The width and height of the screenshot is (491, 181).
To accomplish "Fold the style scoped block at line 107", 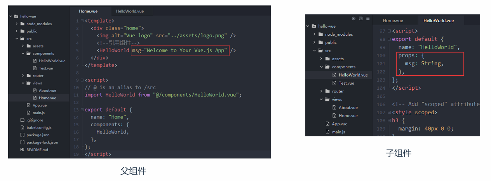I will point(389,112).
